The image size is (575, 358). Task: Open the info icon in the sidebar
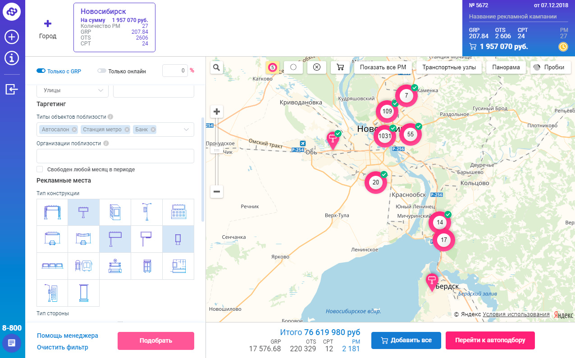(12, 58)
